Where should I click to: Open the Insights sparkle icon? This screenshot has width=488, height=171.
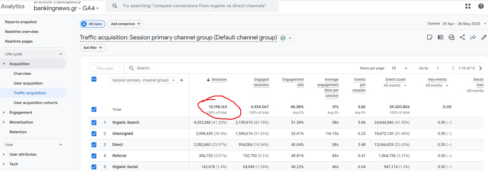[473, 37]
